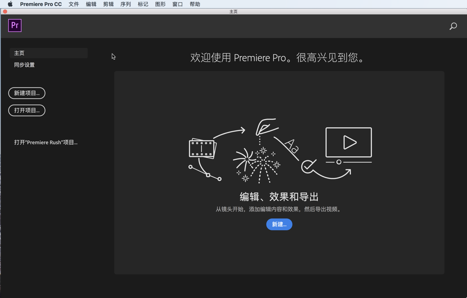
Task: Open the Apple menu
Action: coord(10,4)
